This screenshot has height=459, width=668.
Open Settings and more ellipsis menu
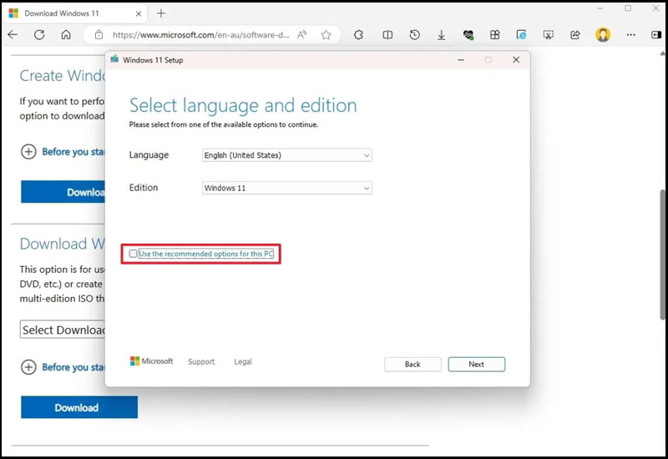point(631,35)
